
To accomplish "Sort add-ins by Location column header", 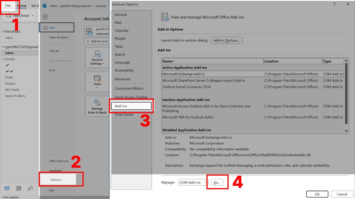I will coord(293,61).
